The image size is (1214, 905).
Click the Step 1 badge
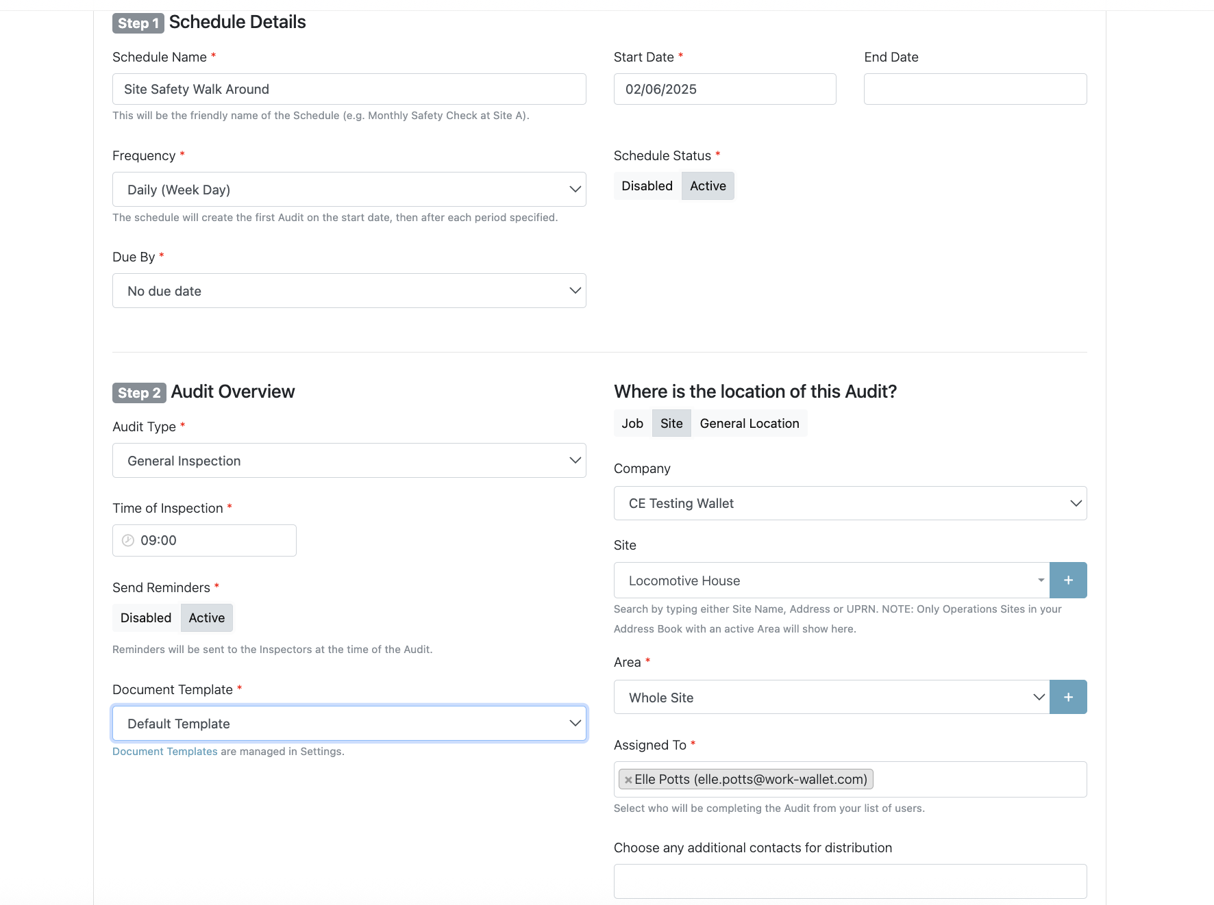[138, 23]
